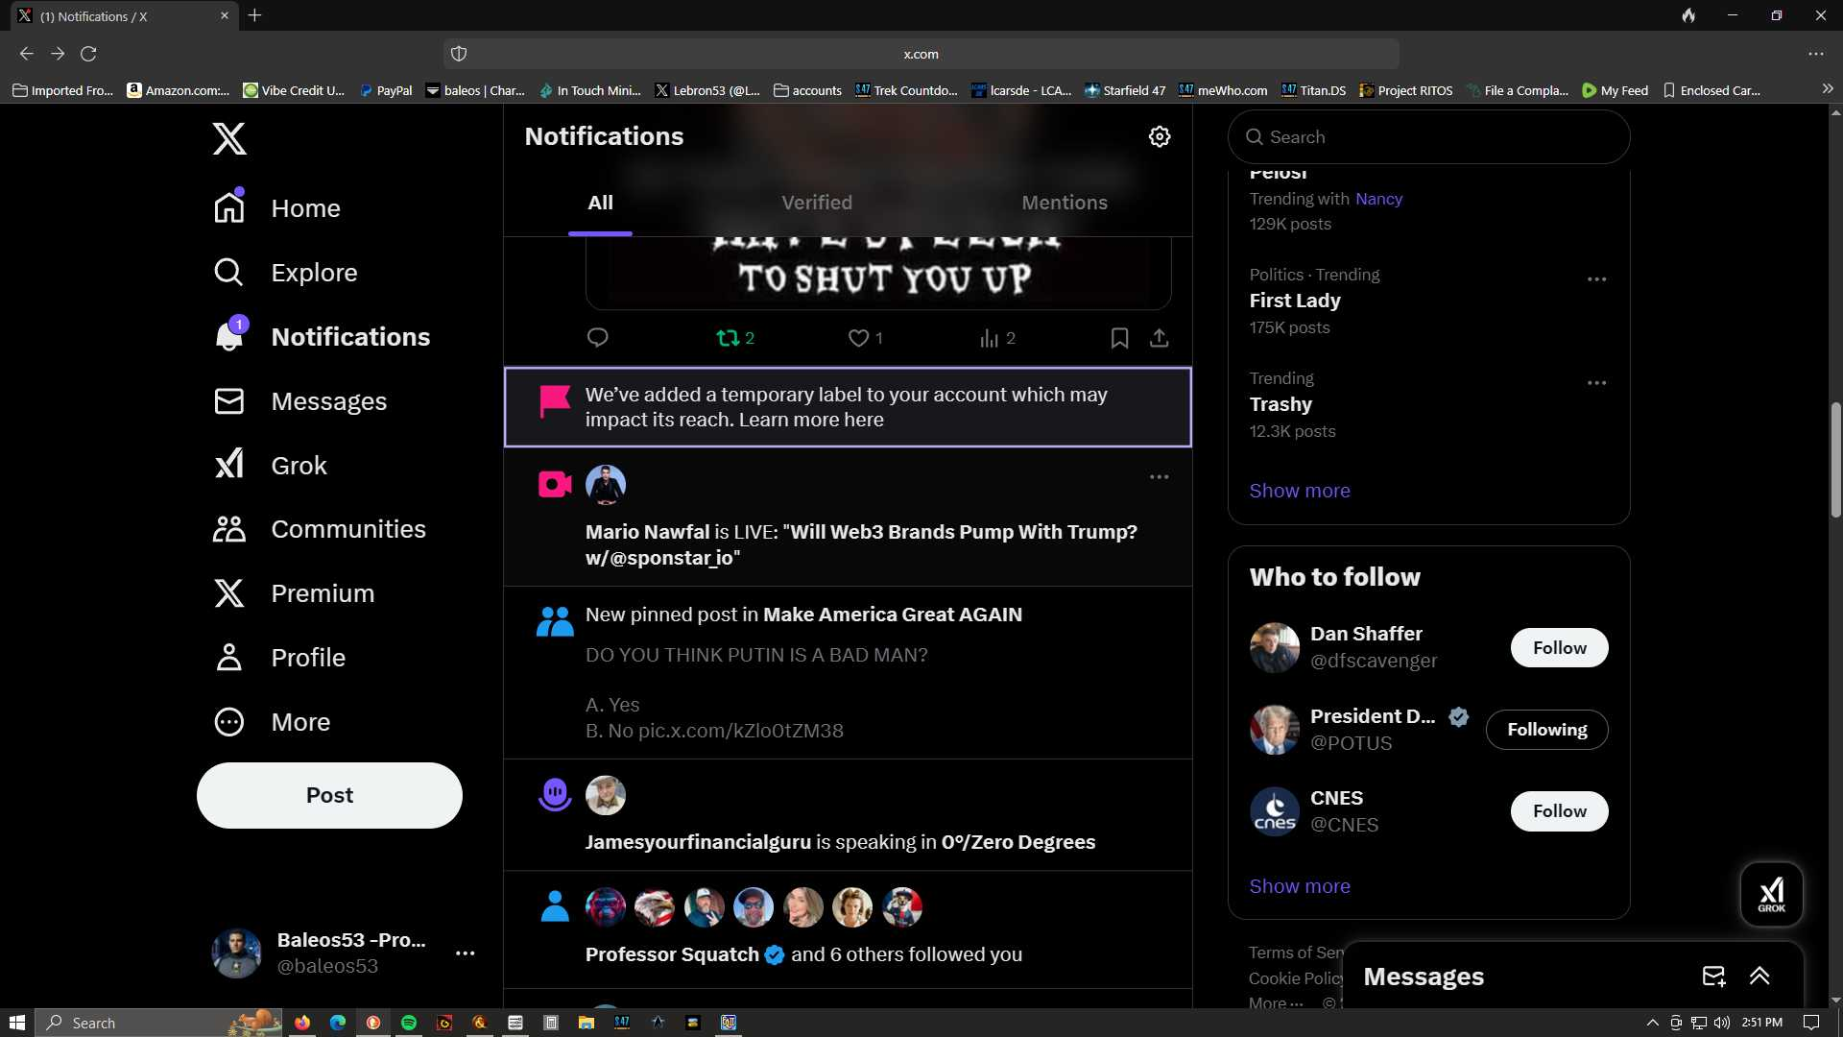Open the notifications settings gear
This screenshot has width=1843, height=1037.
[x=1160, y=136]
